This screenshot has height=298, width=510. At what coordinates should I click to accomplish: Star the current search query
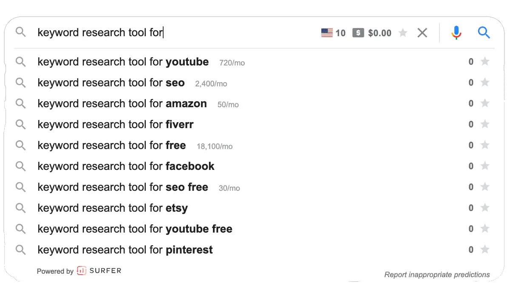coord(403,33)
